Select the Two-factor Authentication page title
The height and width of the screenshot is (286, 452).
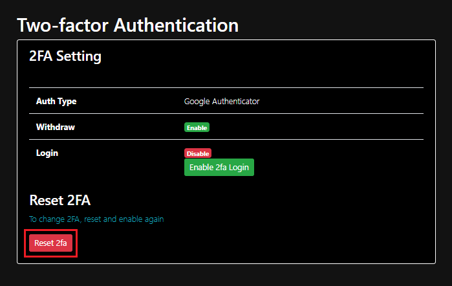coord(127,25)
